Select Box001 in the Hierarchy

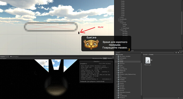(125, 32)
